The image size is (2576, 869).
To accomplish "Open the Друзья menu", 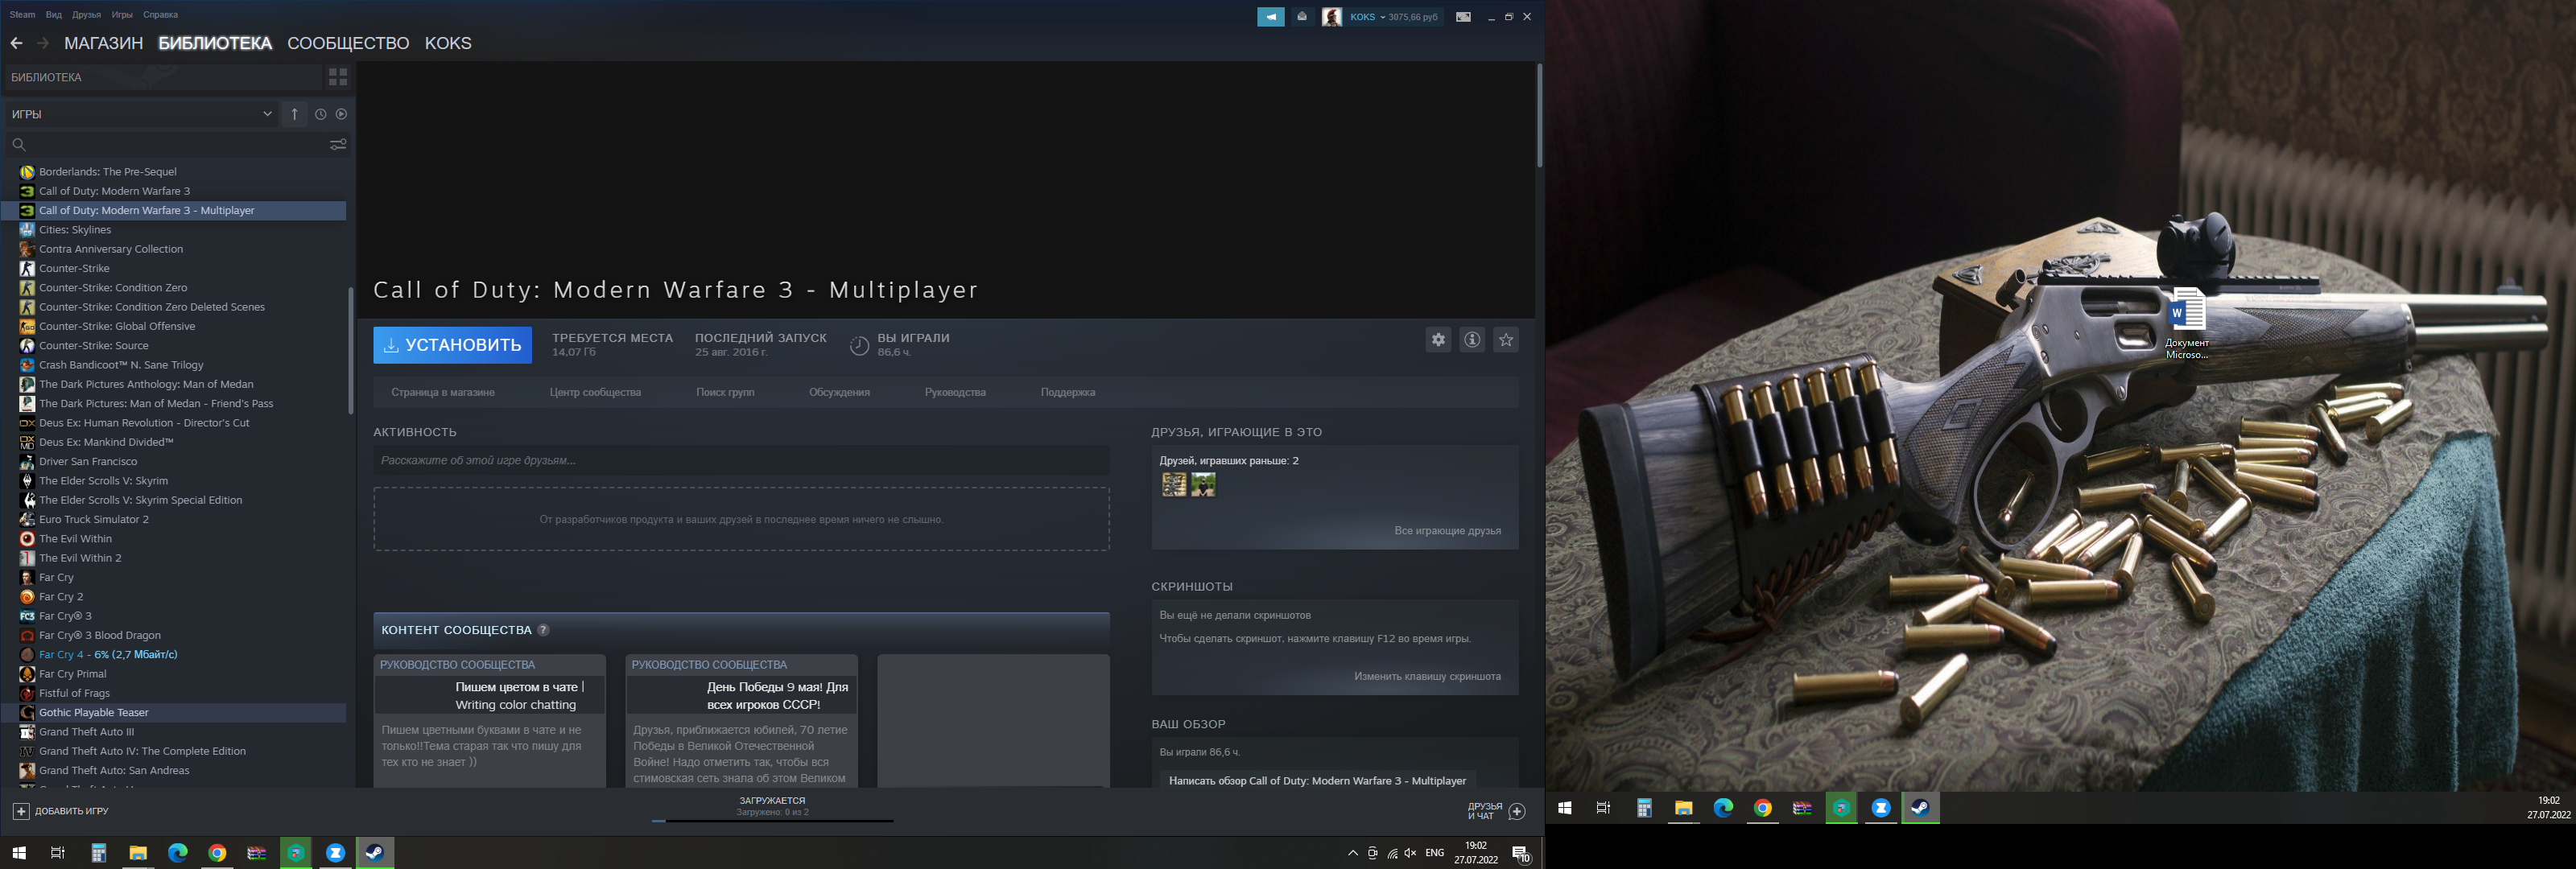I will [87, 15].
